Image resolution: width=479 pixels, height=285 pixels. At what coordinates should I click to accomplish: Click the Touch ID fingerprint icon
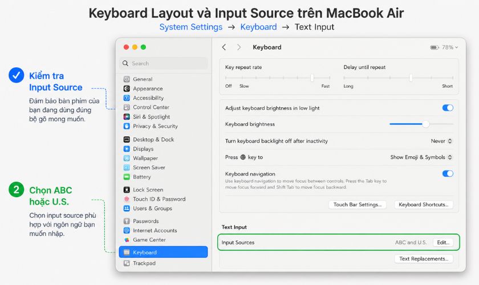pyautogui.click(x=127, y=199)
